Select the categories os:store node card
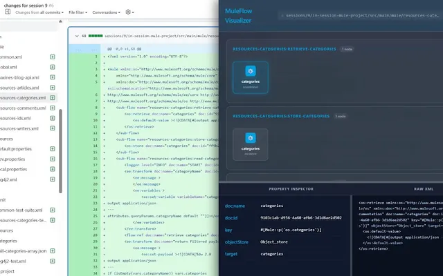 (251, 144)
